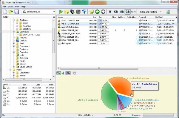
Task: Sort by the Perc... column header
Action: [103, 17]
